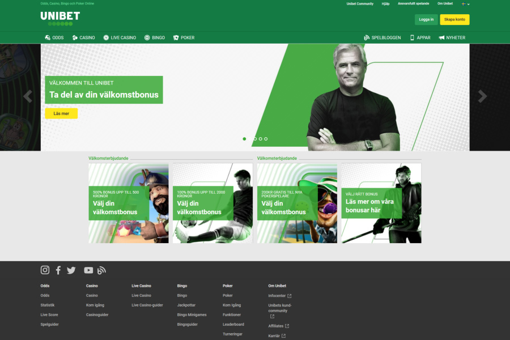Click the Jackpottar footer link
This screenshot has width=510, height=340.
pos(186,305)
